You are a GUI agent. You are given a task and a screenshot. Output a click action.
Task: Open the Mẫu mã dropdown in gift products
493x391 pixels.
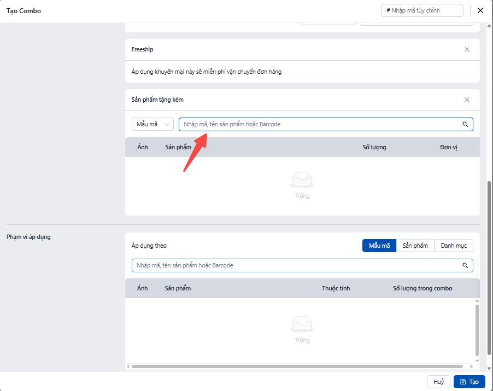152,124
